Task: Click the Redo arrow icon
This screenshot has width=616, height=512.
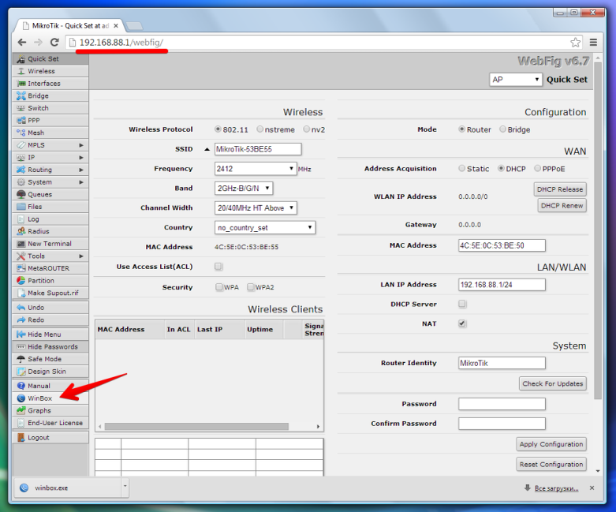Action: pos(21,320)
